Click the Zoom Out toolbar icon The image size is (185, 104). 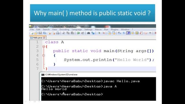(103, 33)
